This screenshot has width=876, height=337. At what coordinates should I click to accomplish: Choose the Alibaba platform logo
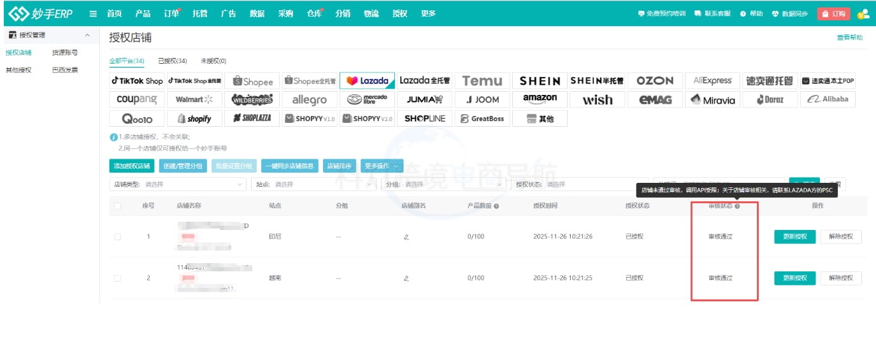[x=828, y=99]
